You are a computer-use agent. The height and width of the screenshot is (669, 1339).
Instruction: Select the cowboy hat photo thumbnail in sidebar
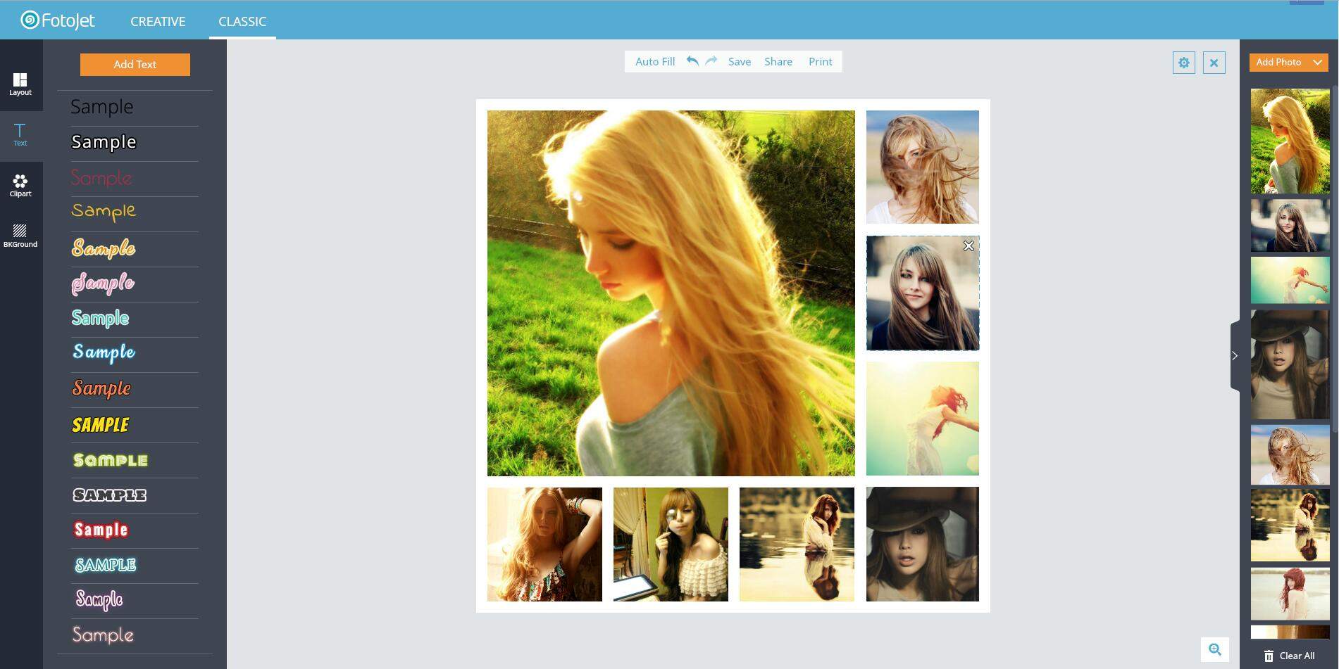1290,364
